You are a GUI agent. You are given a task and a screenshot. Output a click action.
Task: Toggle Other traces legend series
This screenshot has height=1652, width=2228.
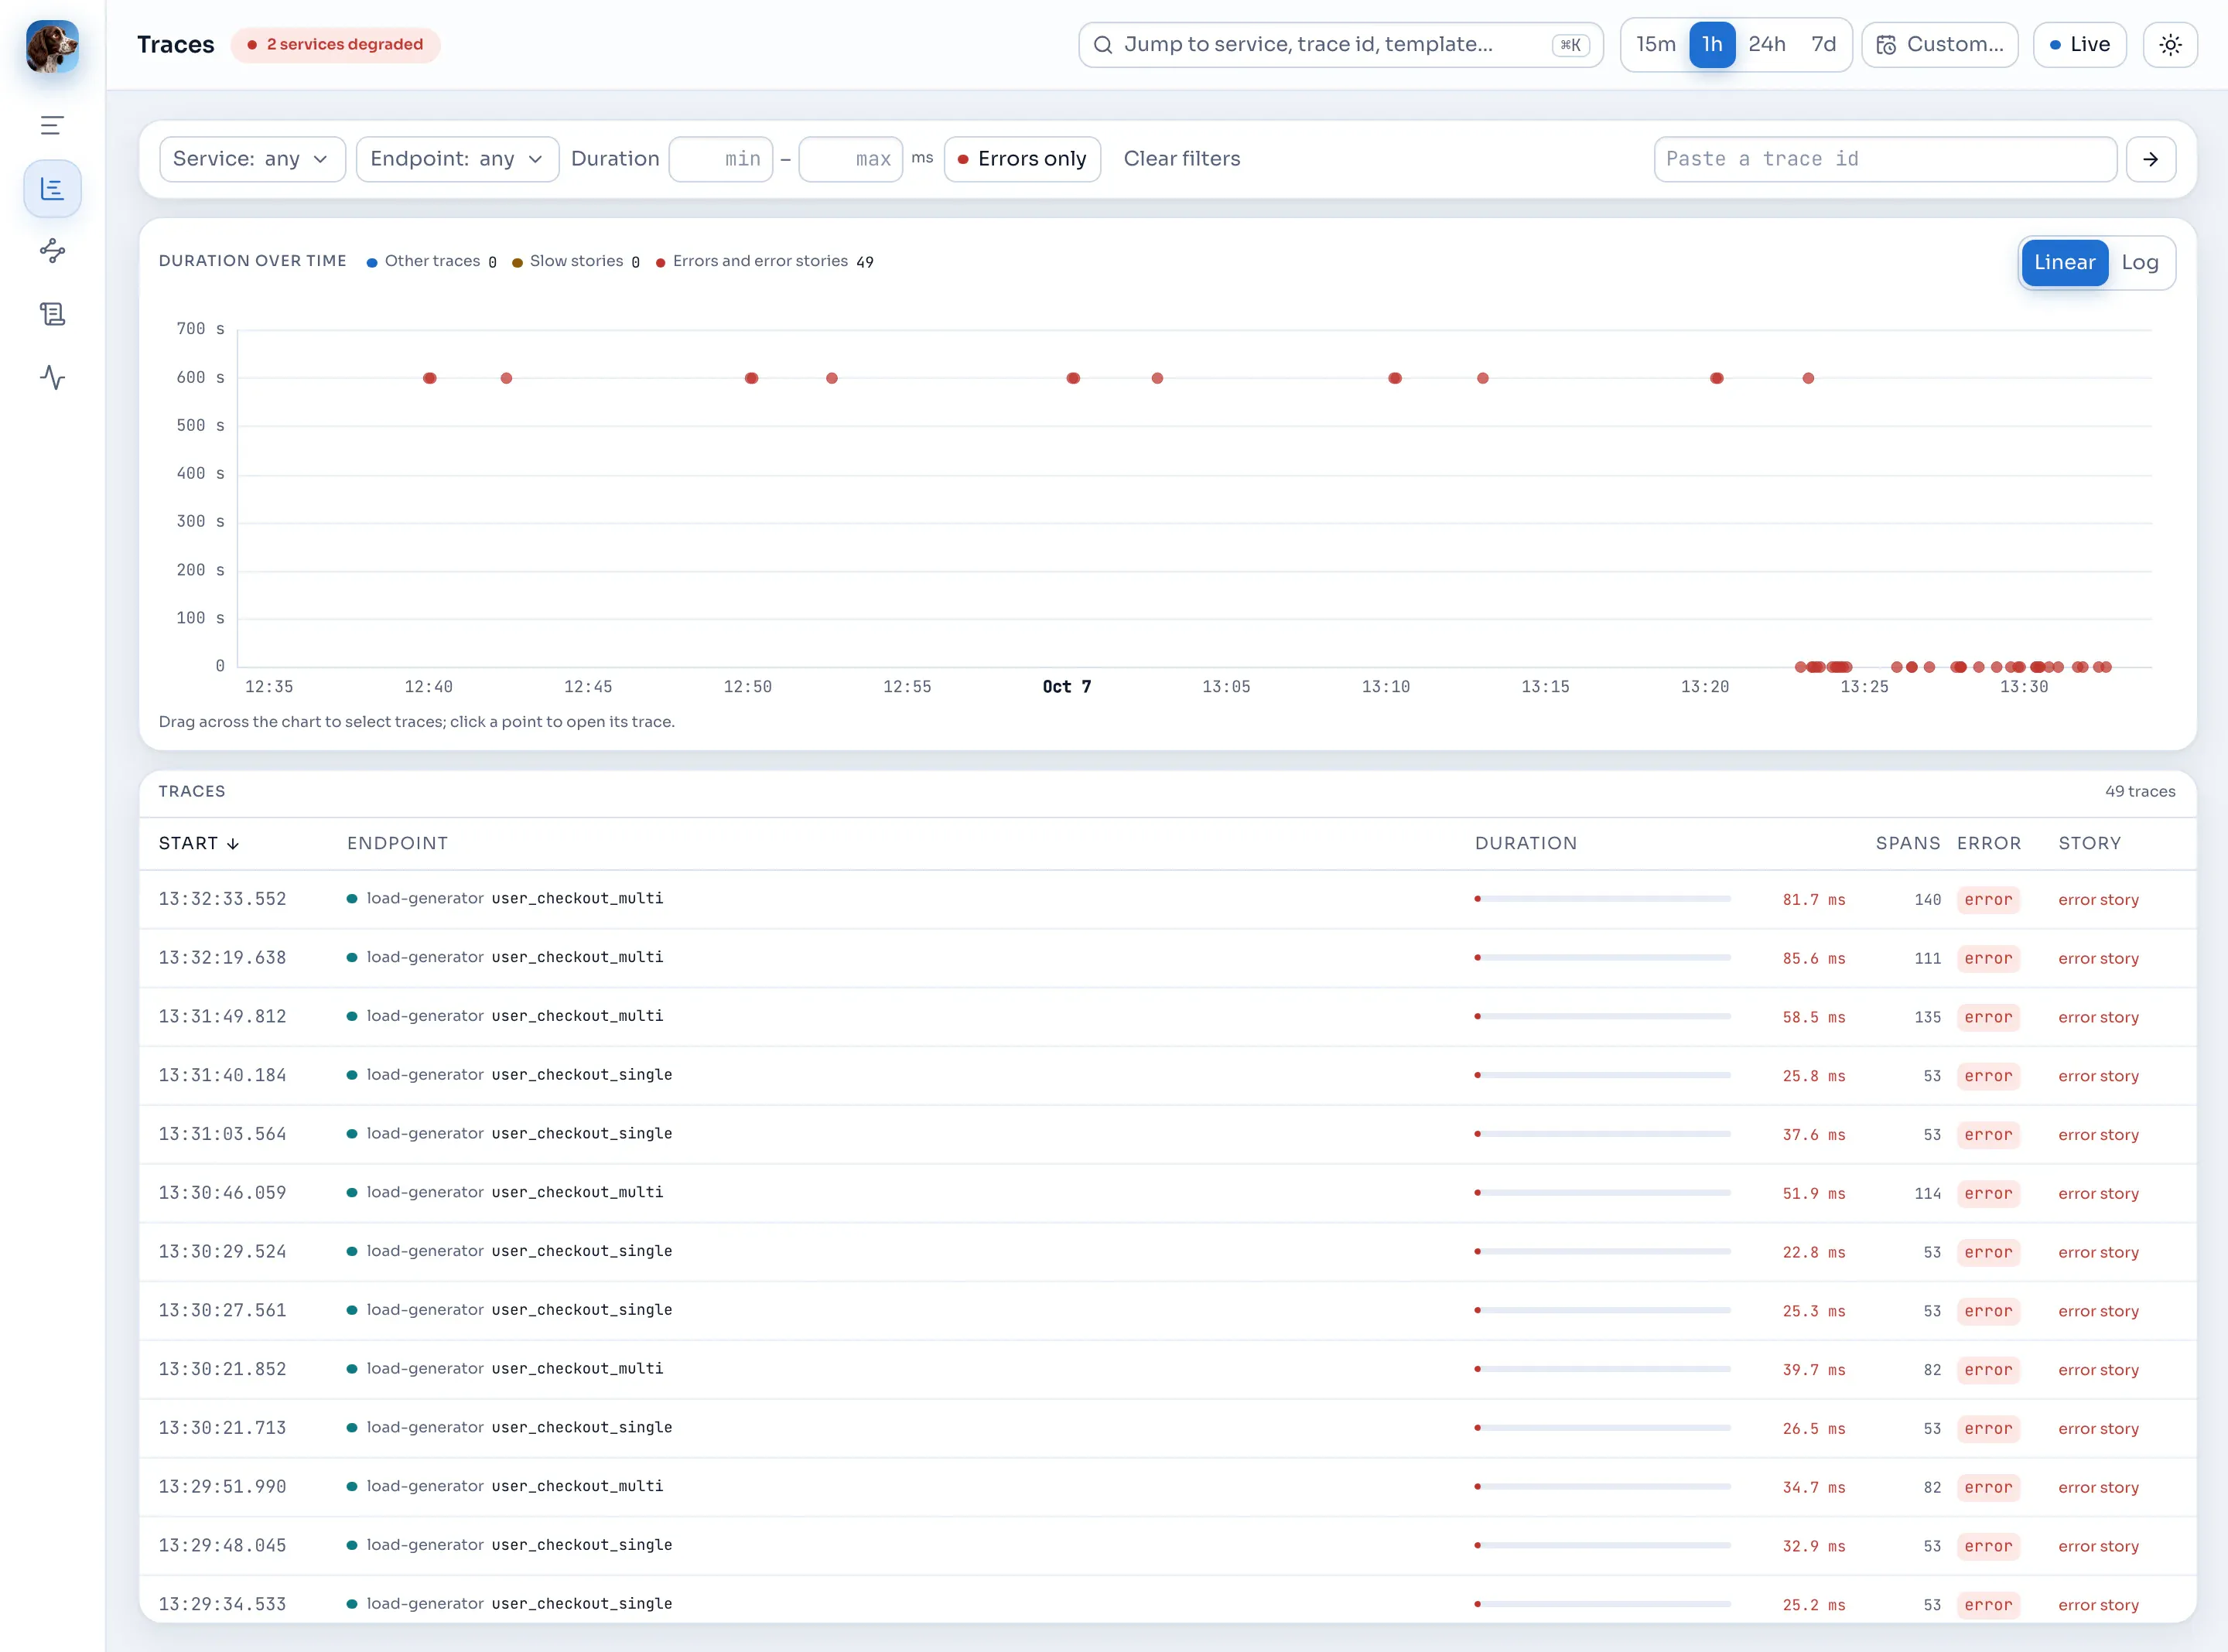431,261
